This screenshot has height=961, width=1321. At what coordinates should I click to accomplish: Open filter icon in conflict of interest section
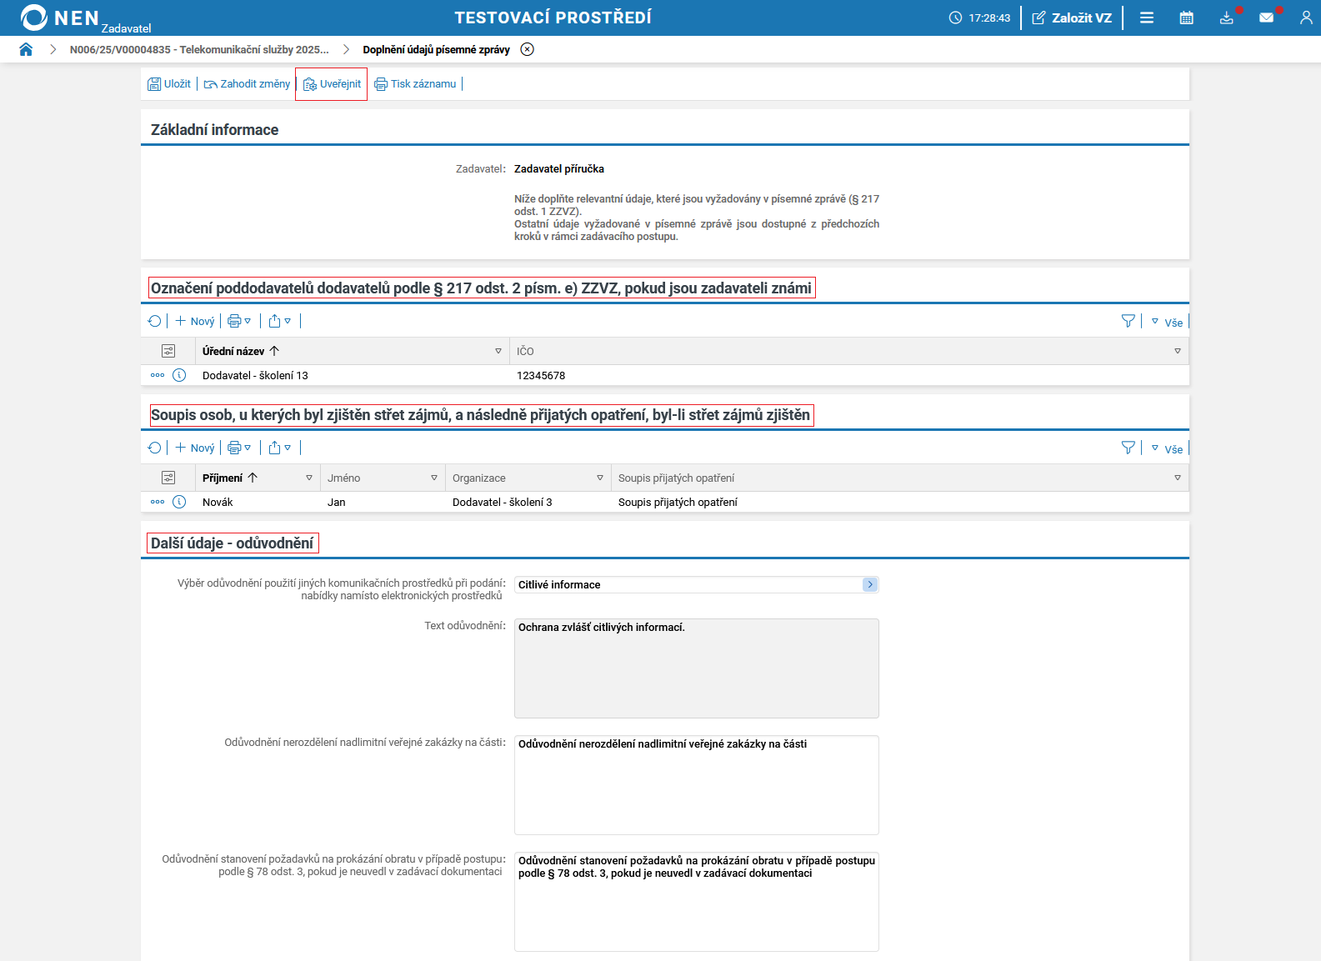click(x=1128, y=448)
